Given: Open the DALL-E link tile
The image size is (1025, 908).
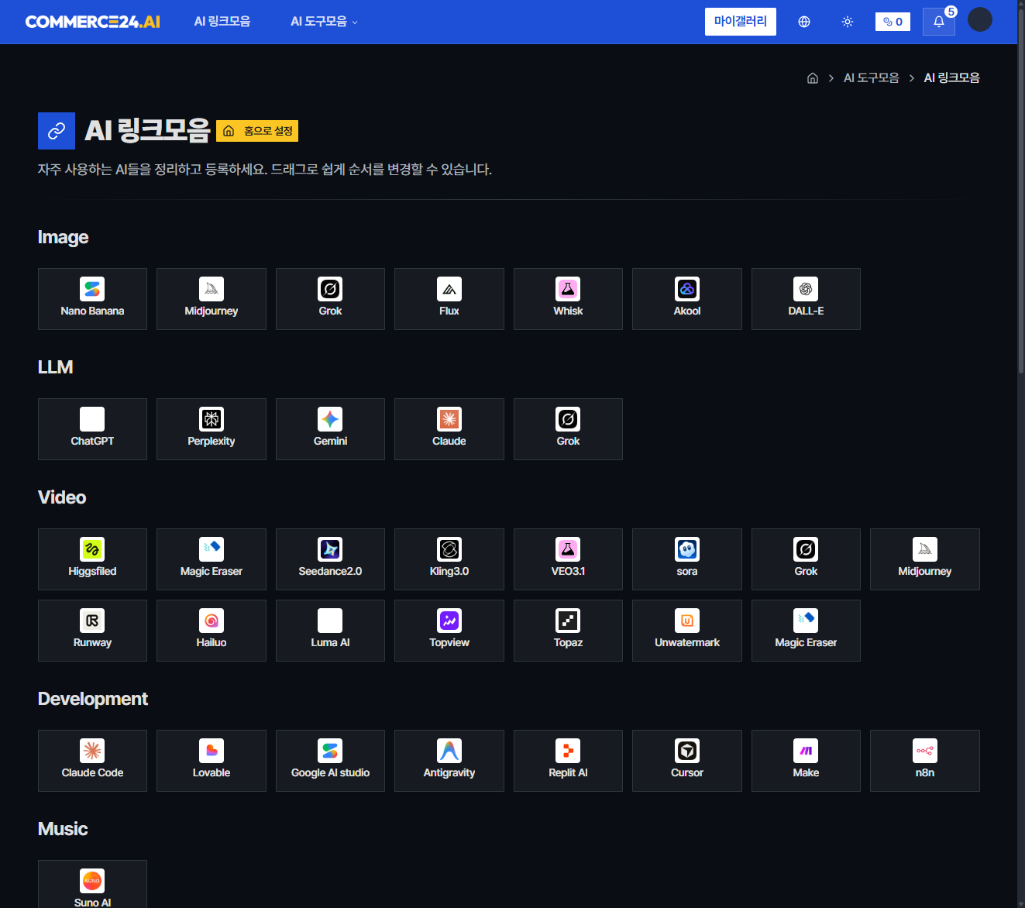Looking at the screenshot, I should [x=806, y=299].
